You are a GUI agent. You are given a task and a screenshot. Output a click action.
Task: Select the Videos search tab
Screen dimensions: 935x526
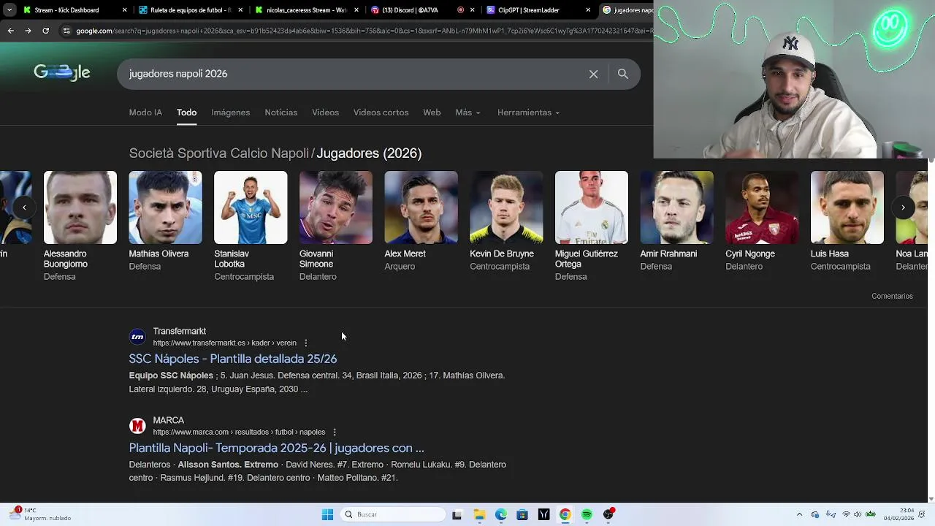tap(325, 113)
